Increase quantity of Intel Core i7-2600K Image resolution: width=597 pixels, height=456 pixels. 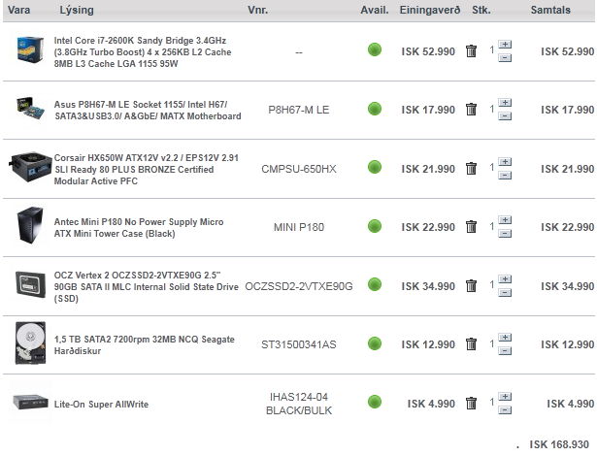[x=505, y=46]
